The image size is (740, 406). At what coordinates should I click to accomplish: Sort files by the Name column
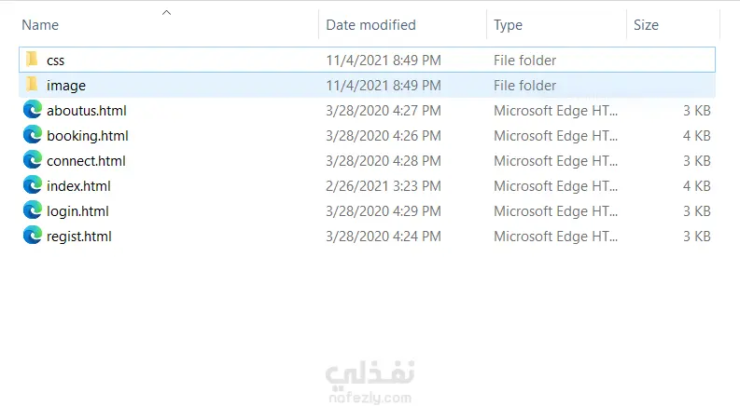[40, 25]
